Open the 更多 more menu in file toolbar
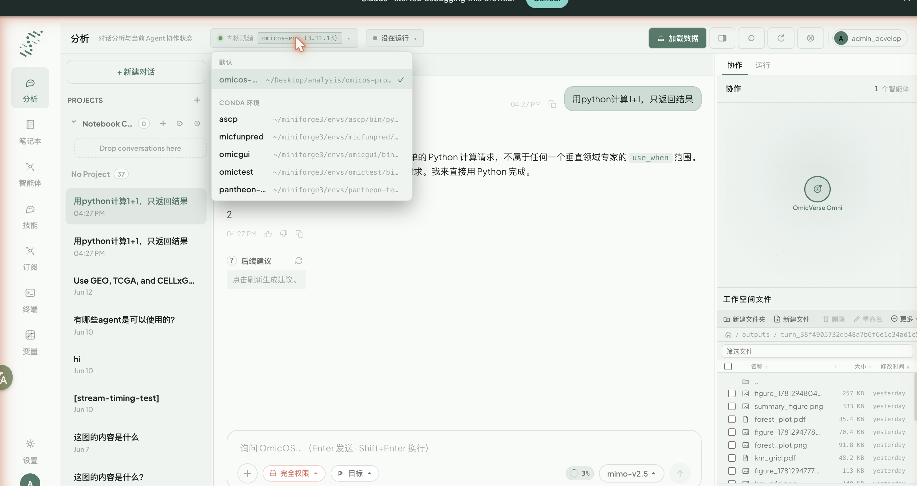The width and height of the screenshot is (917, 486). click(903, 319)
